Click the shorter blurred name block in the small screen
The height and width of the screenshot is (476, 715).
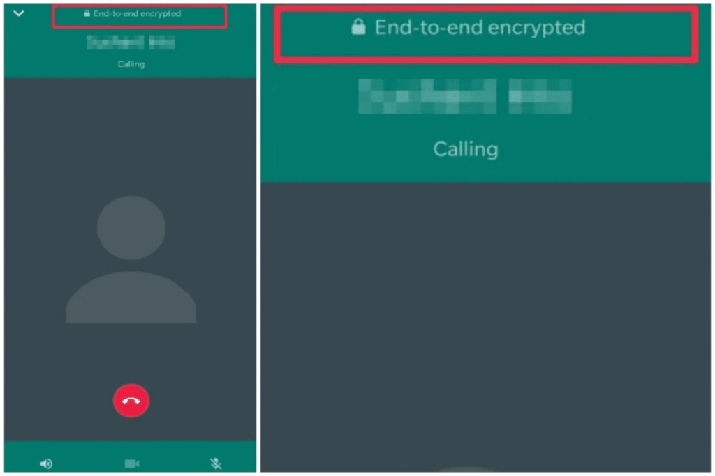[x=162, y=43]
